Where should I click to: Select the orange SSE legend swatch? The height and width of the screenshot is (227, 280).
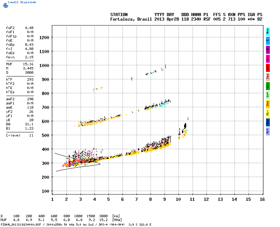click(268, 104)
